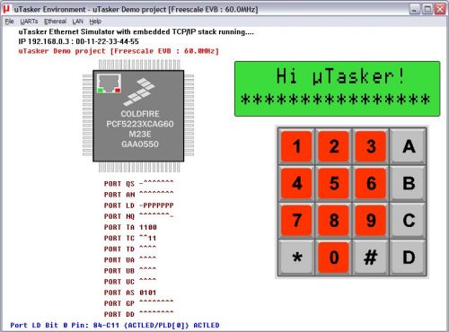Tap the asterisk key on the keypad
The width and height of the screenshot is (449, 332).
pyautogui.click(x=296, y=258)
